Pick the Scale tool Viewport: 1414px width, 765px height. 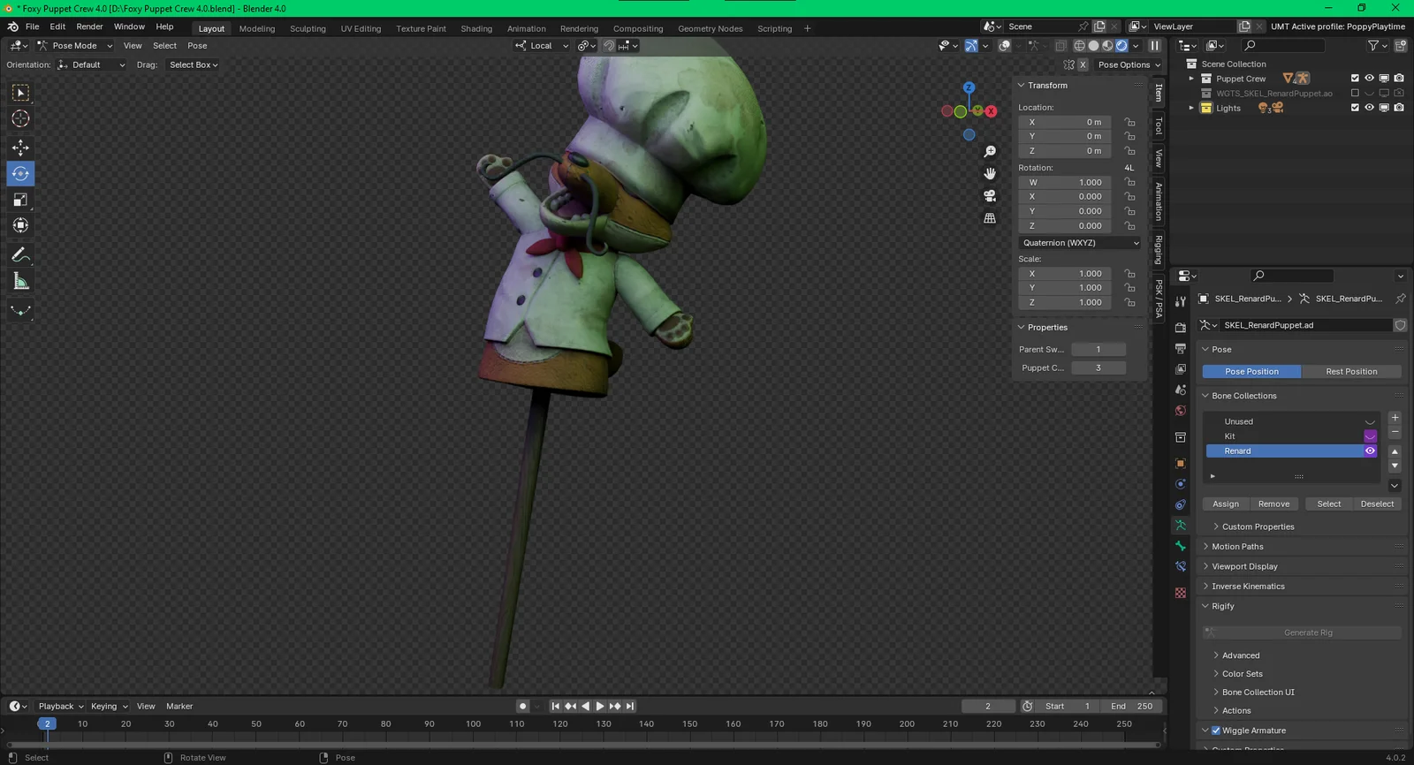coord(20,200)
